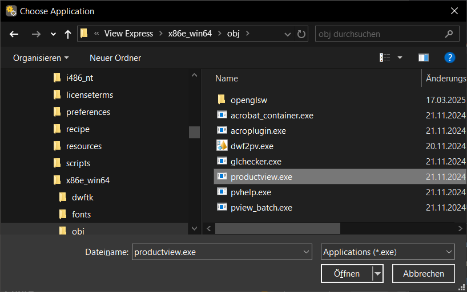Viewport: 467px width, 292px height.
Task: Select dwf2pv.exe file icon
Action: (222, 145)
